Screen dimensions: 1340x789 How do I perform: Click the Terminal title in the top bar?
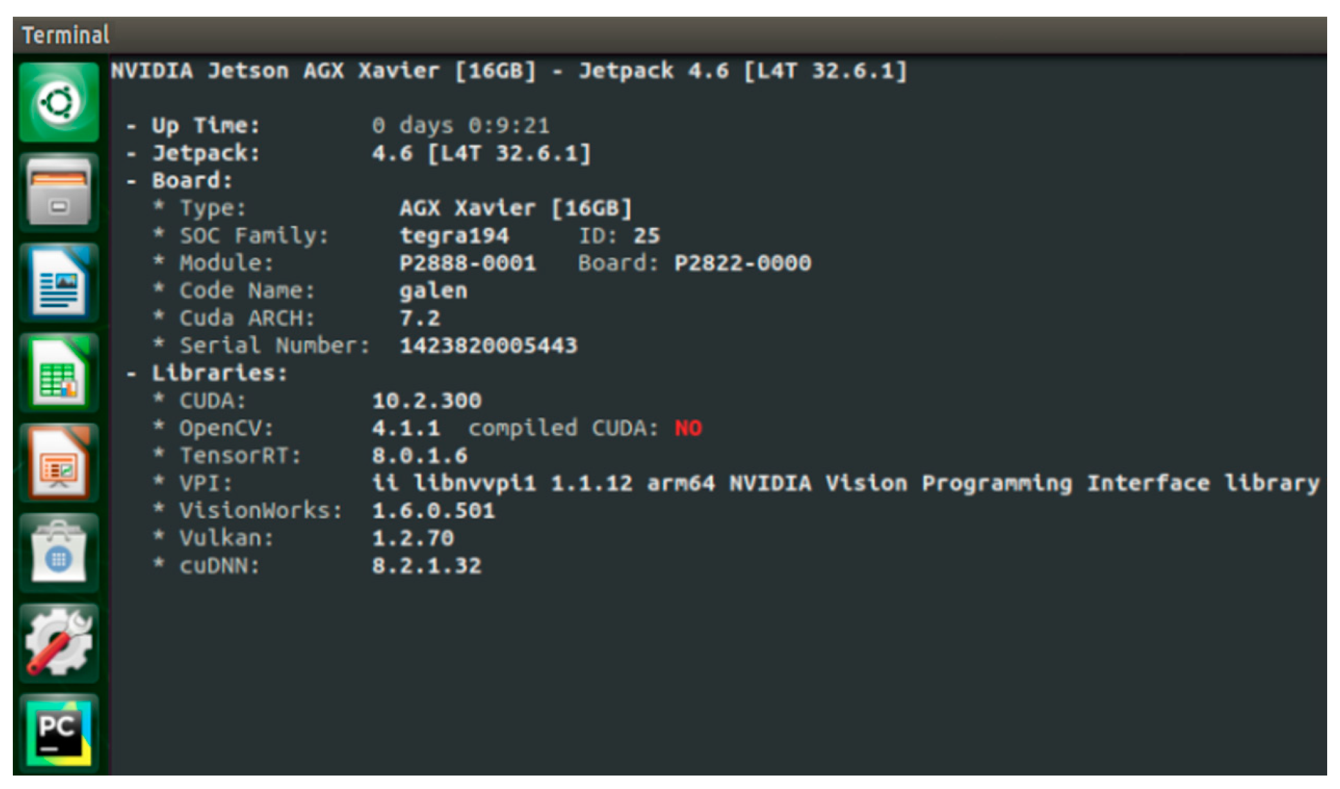pyautogui.click(x=65, y=35)
